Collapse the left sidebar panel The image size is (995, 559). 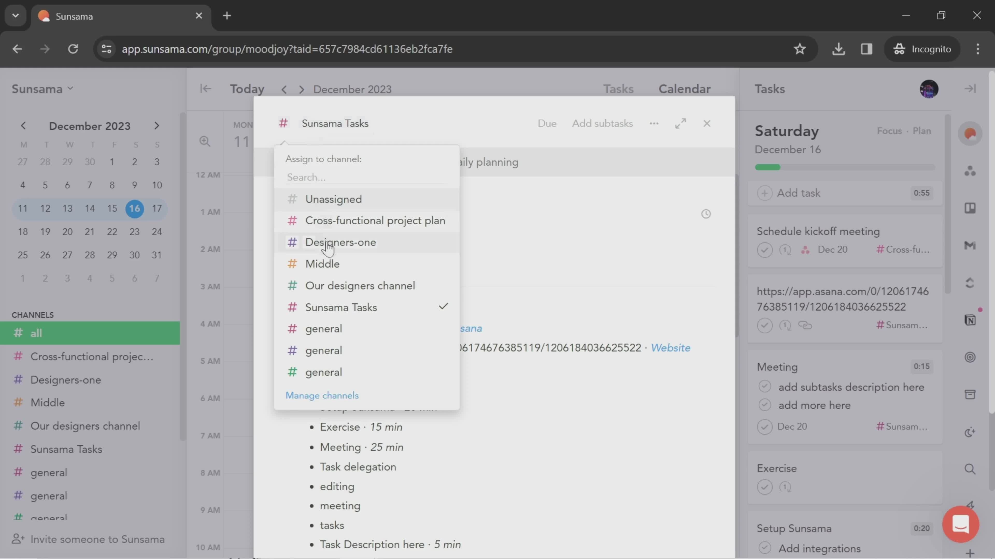click(205, 89)
